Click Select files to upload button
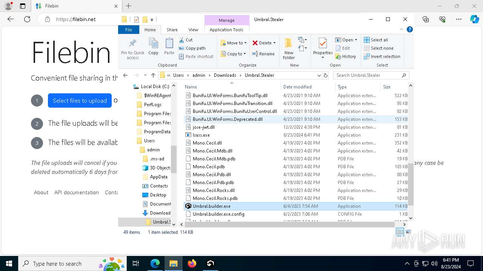Screen dimensions: 483x271 (80, 100)
